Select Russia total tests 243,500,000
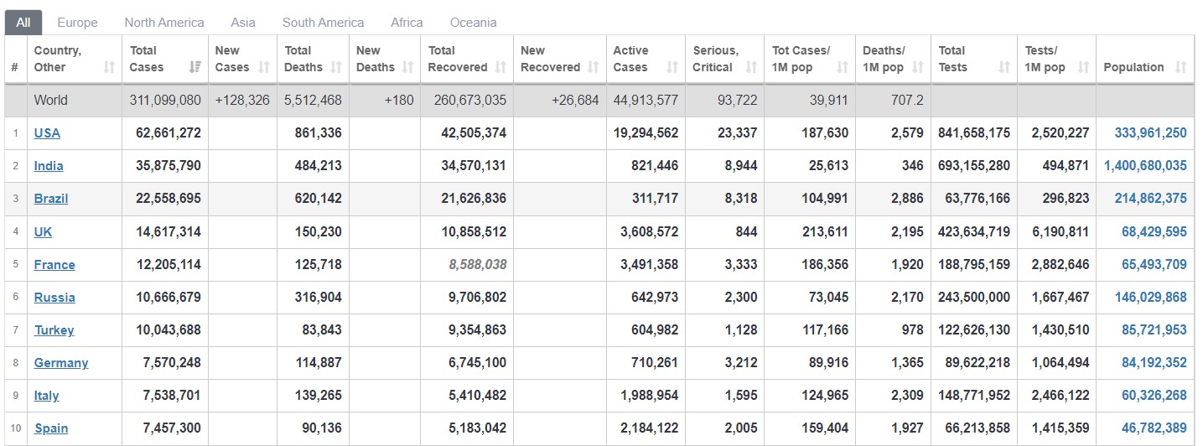1203x446 pixels. [x=974, y=297]
